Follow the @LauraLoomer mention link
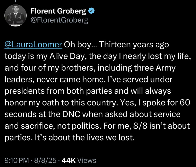The image size is (196, 167). (33, 44)
